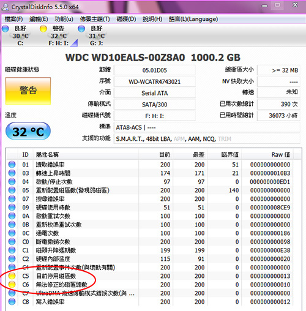
Task: Click the Raw 值 column header
Action: (x=267, y=154)
